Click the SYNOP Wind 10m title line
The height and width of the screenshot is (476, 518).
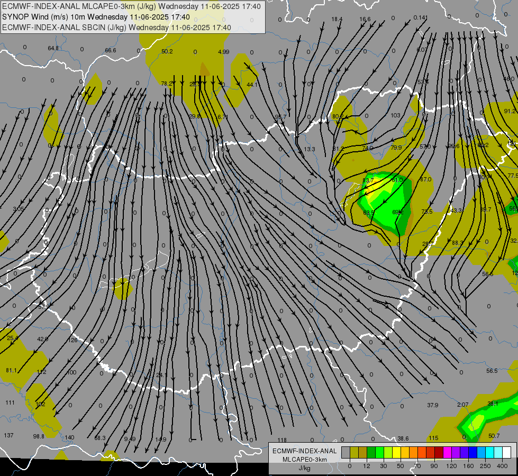tap(96, 17)
